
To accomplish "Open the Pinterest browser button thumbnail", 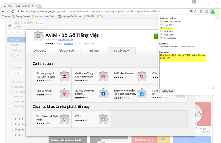I will (x=68, y=140).
